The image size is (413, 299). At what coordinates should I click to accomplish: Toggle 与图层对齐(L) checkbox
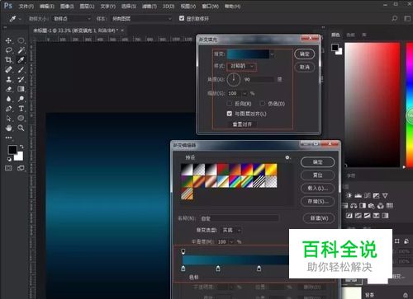[x=230, y=114]
